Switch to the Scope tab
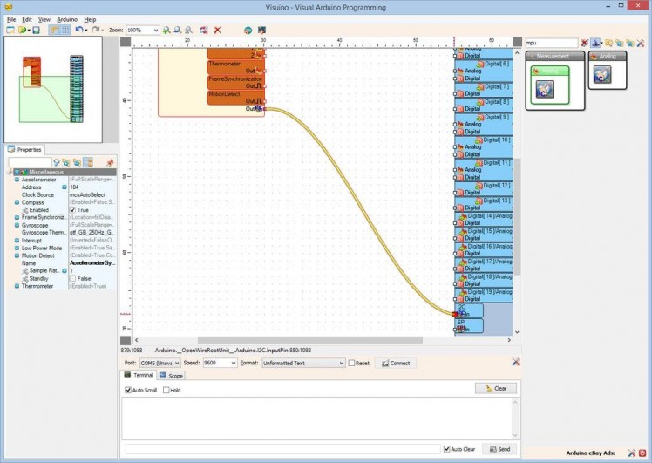Viewport: 652px width, 463px height. pos(171,376)
